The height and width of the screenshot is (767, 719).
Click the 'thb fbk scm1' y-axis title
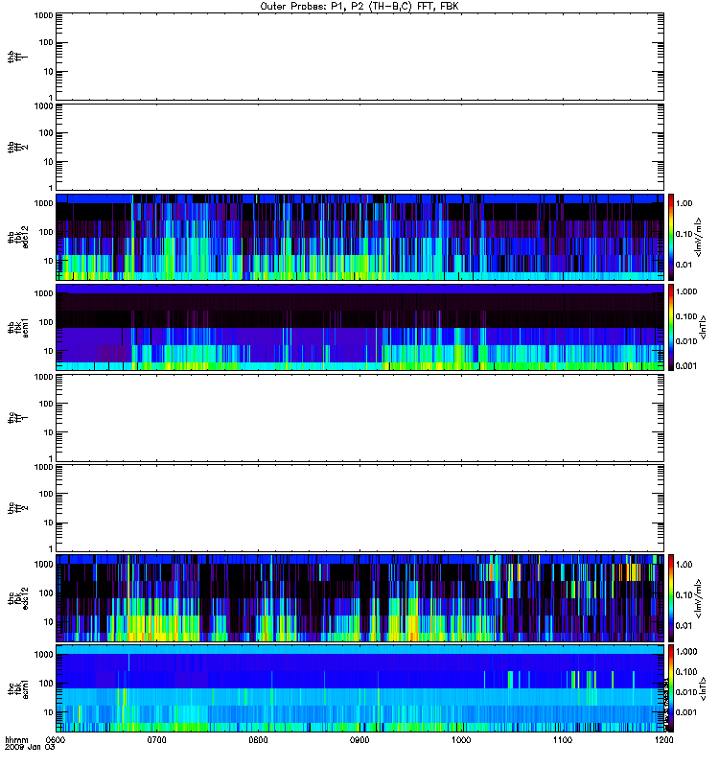18,327
